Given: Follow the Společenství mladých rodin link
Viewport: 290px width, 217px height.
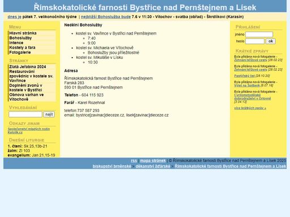Looking at the screenshot, I should click(29, 129).
